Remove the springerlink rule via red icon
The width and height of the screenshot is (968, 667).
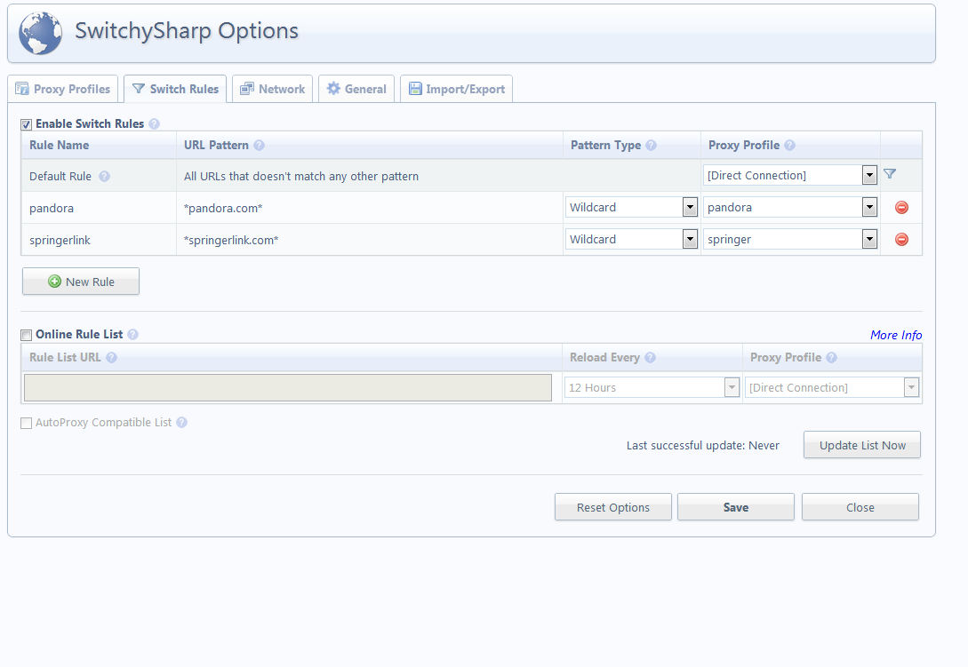coord(901,240)
